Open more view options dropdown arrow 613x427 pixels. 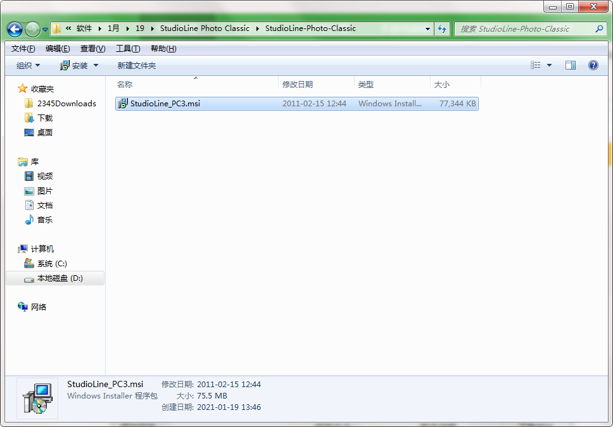549,65
